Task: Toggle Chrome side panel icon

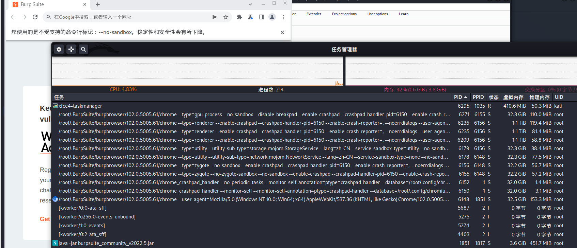Action: [261, 17]
